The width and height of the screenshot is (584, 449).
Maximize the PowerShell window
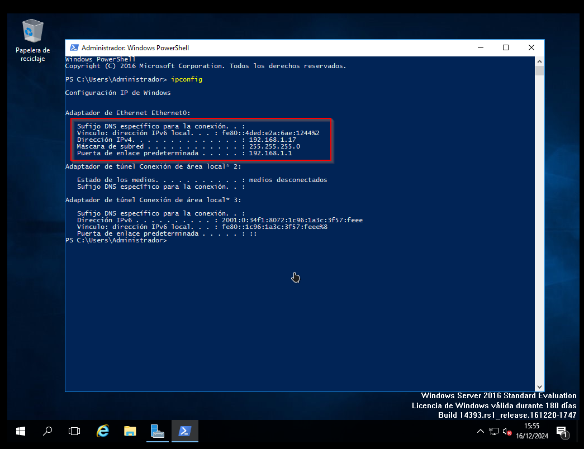pos(506,47)
